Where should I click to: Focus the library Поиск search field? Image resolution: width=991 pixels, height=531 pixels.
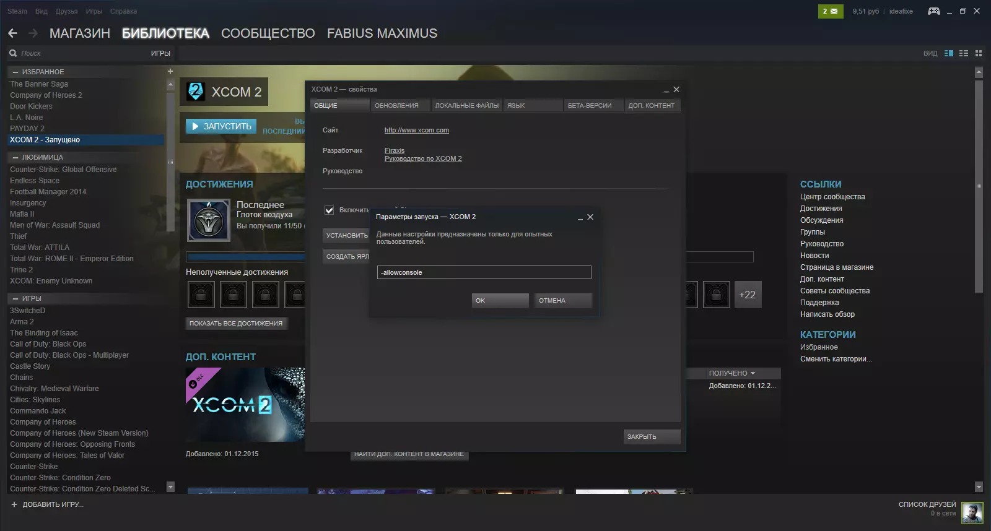pyautogui.click(x=84, y=53)
